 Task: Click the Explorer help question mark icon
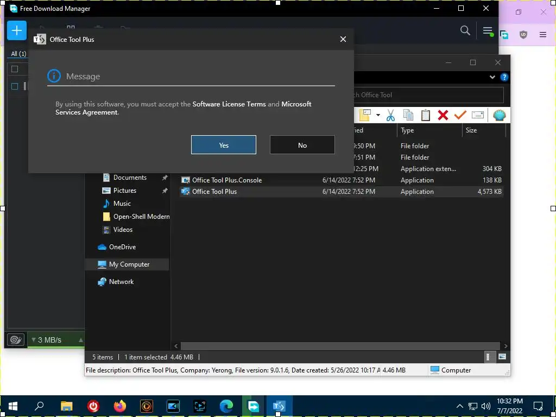(504, 77)
